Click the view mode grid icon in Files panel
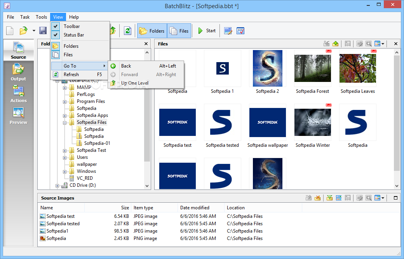Viewport: 404px width, 259px height. point(378,44)
